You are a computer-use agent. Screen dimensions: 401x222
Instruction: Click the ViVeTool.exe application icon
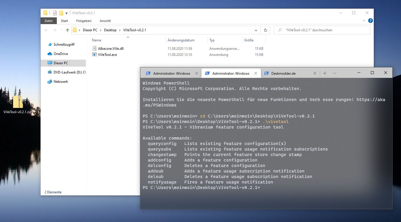(x=95, y=54)
